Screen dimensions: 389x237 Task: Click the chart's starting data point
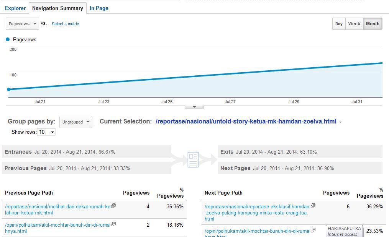[x=9, y=89]
